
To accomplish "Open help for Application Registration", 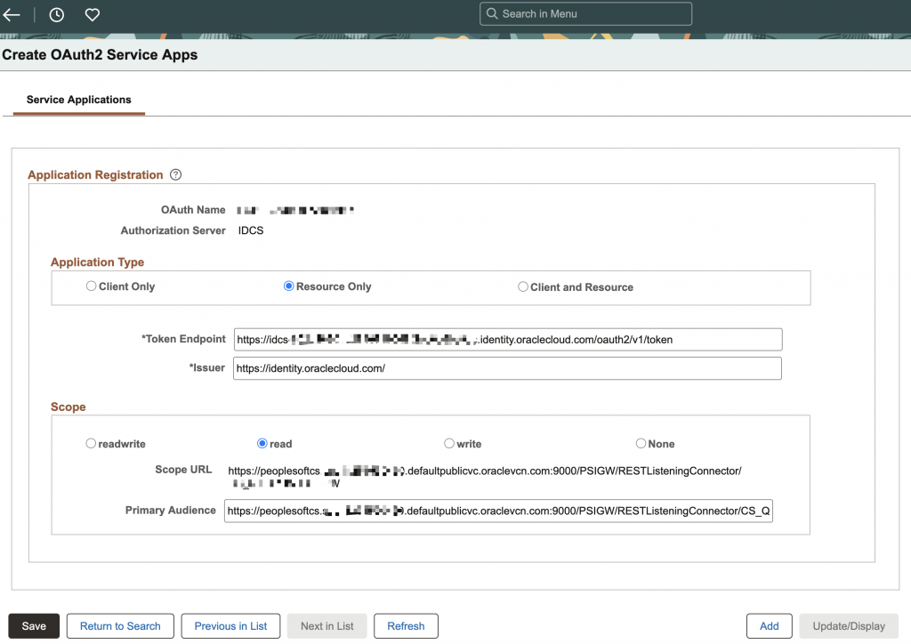I will (175, 174).
